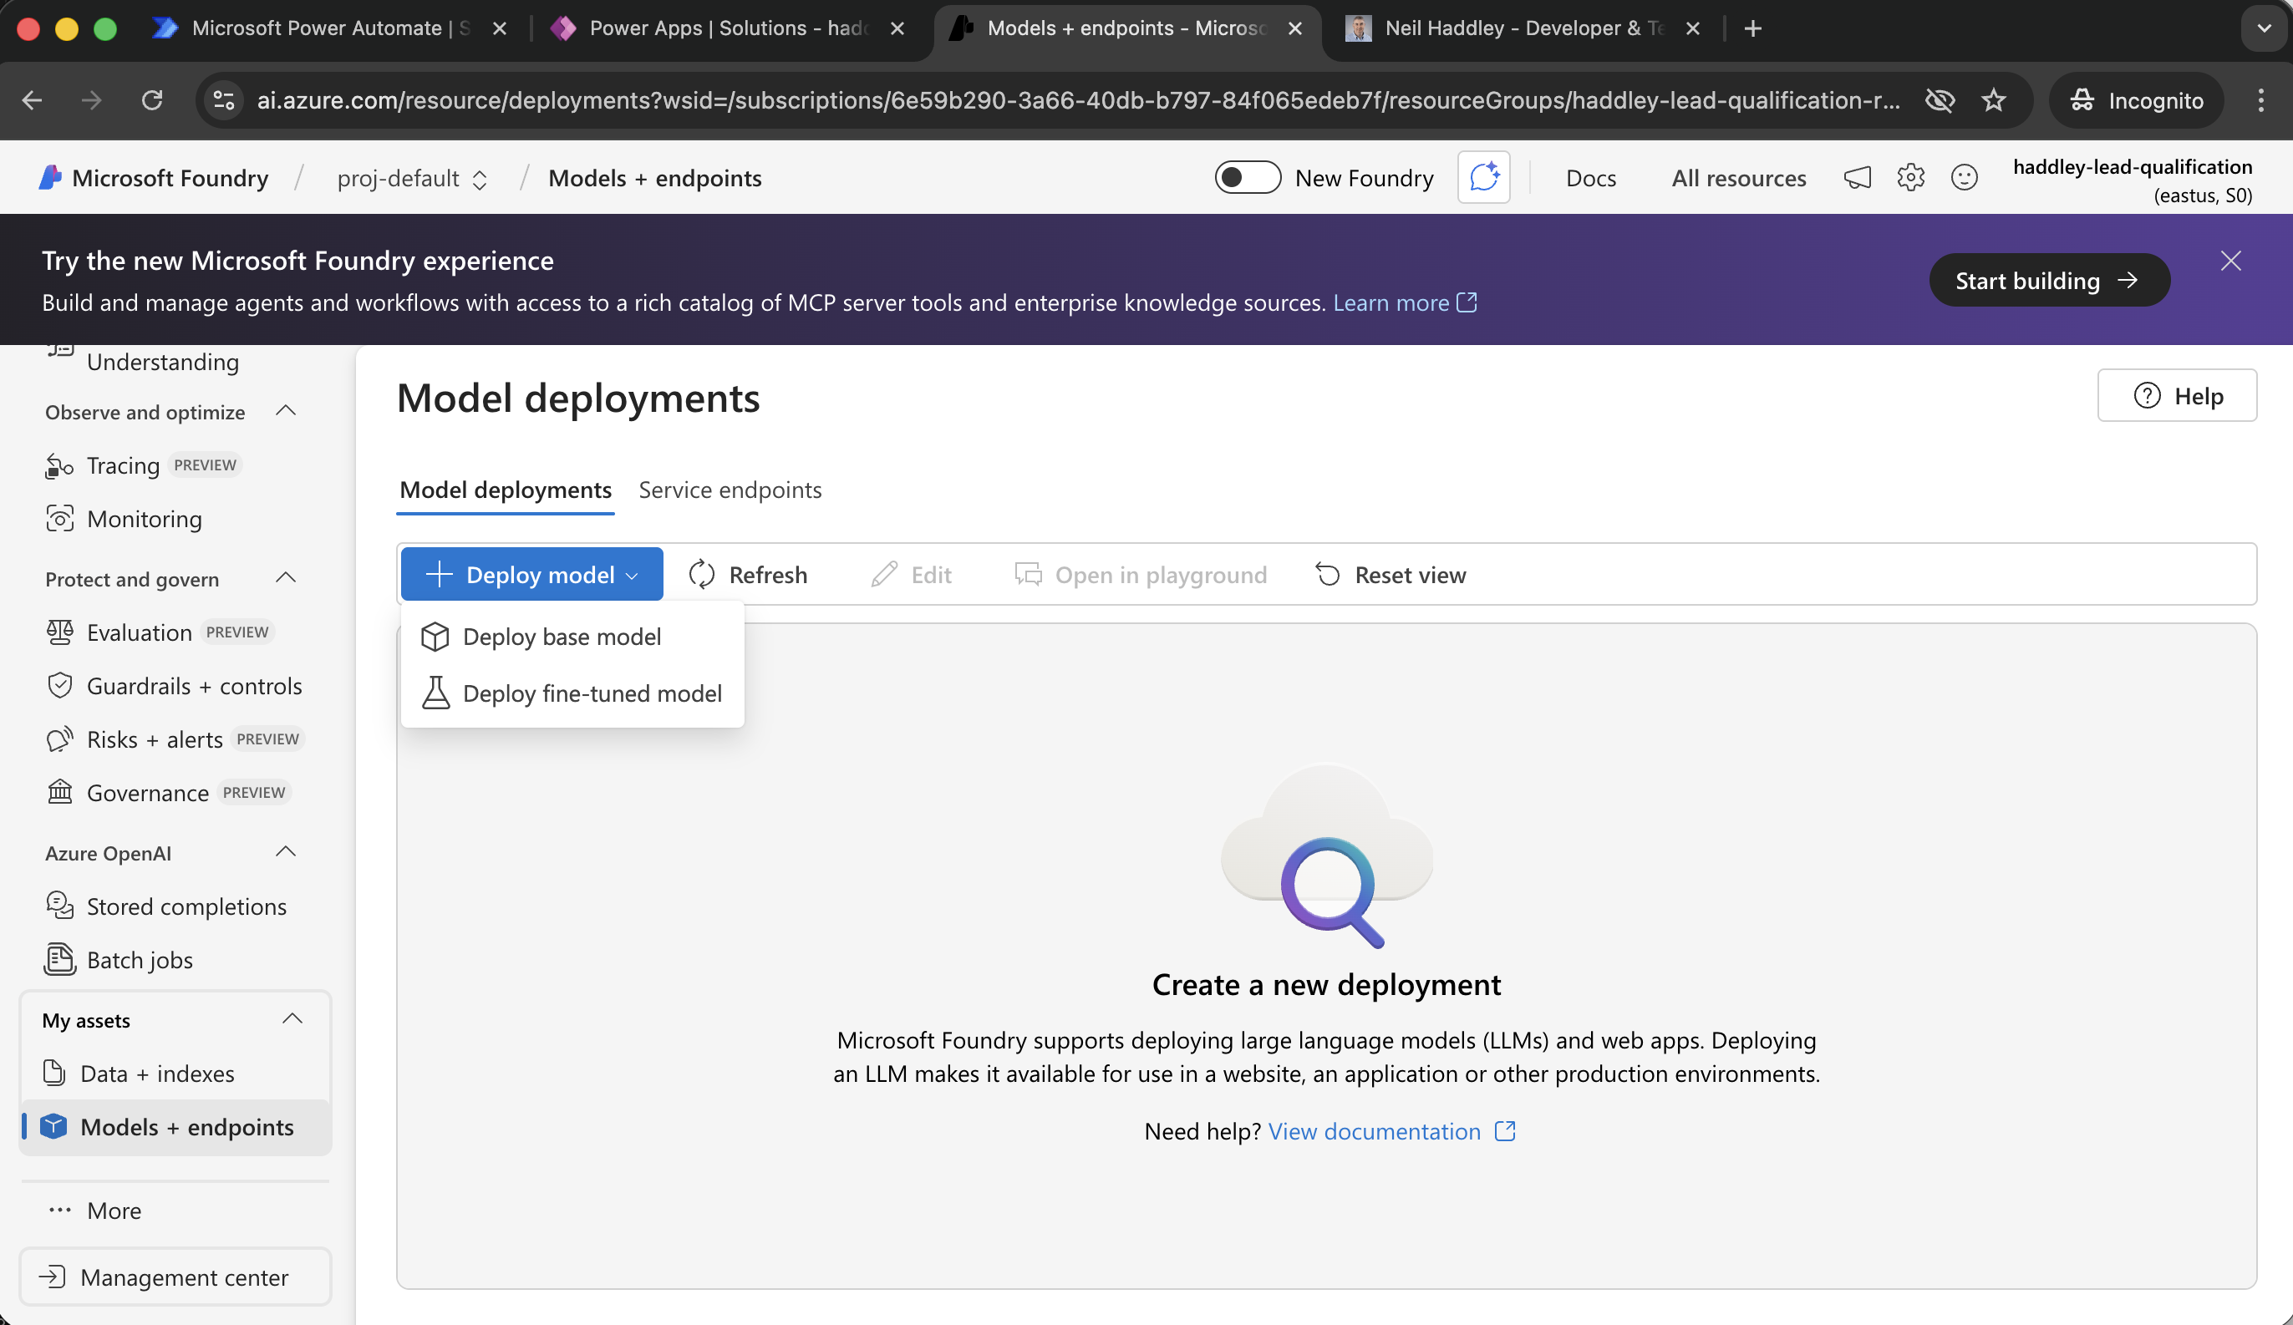Click the settings gear icon in header
Viewport: 2293px width, 1325px height.
[1910, 177]
